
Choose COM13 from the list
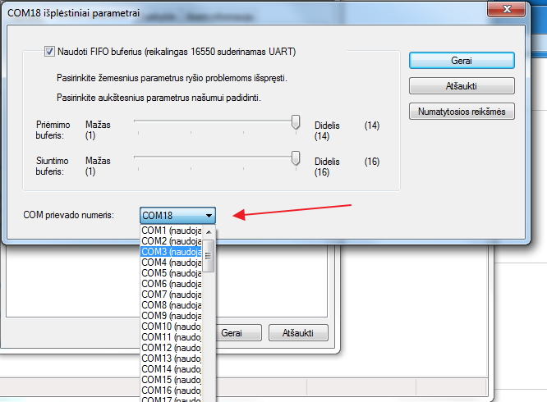coord(172,358)
